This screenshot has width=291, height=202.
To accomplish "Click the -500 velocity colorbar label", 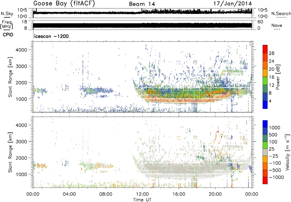I will (275, 170).
